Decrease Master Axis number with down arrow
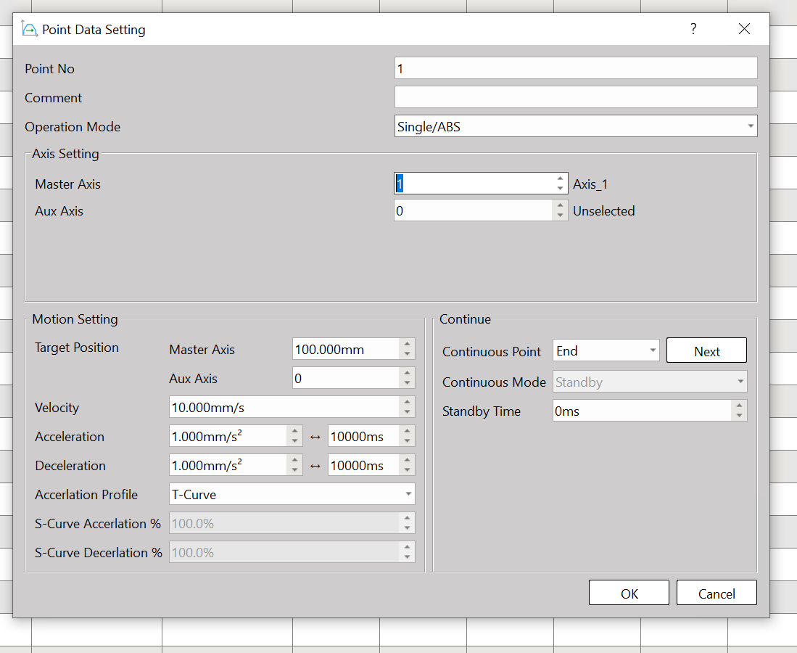This screenshot has height=653, width=797. 560,189
